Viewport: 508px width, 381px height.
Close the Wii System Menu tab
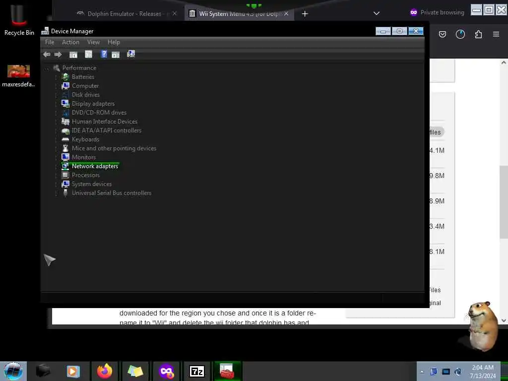pos(286,13)
